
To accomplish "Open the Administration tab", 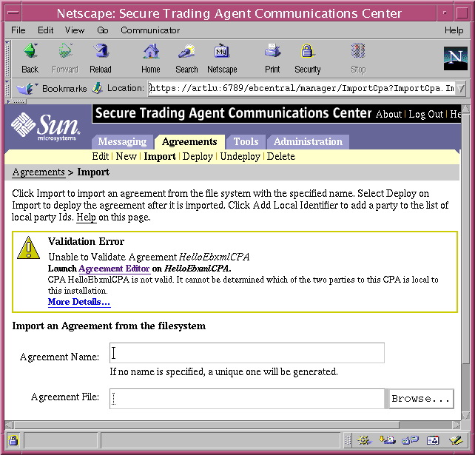I will [308, 142].
